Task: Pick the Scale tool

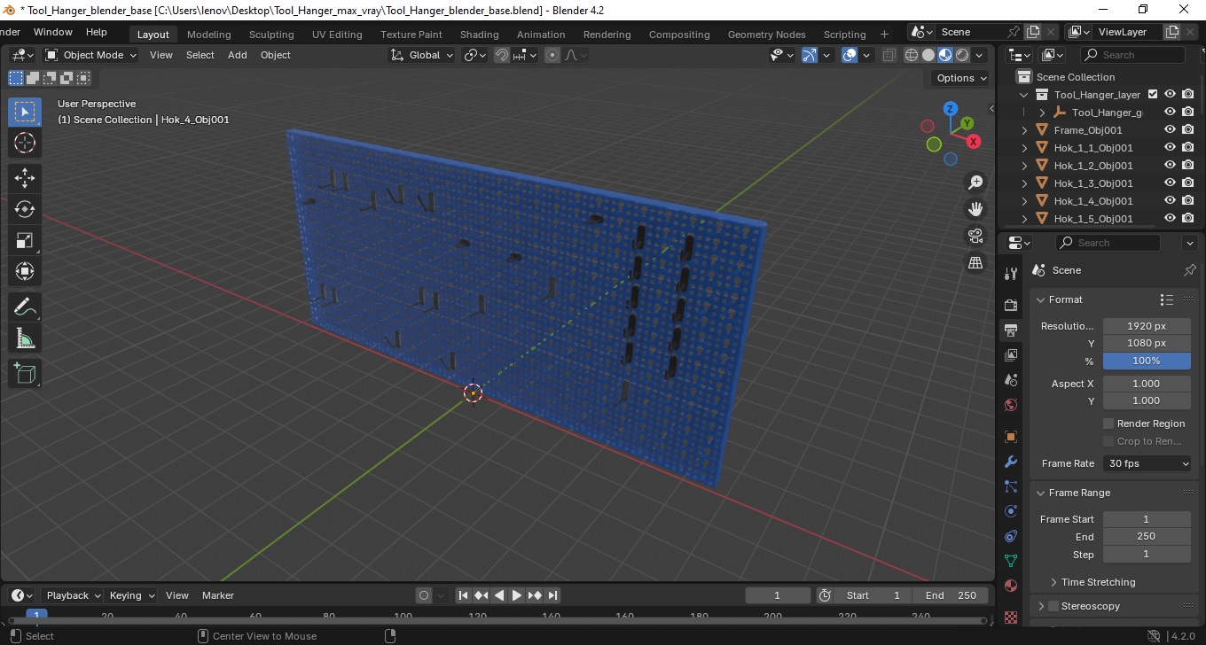Action: click(x=25, y=240)
